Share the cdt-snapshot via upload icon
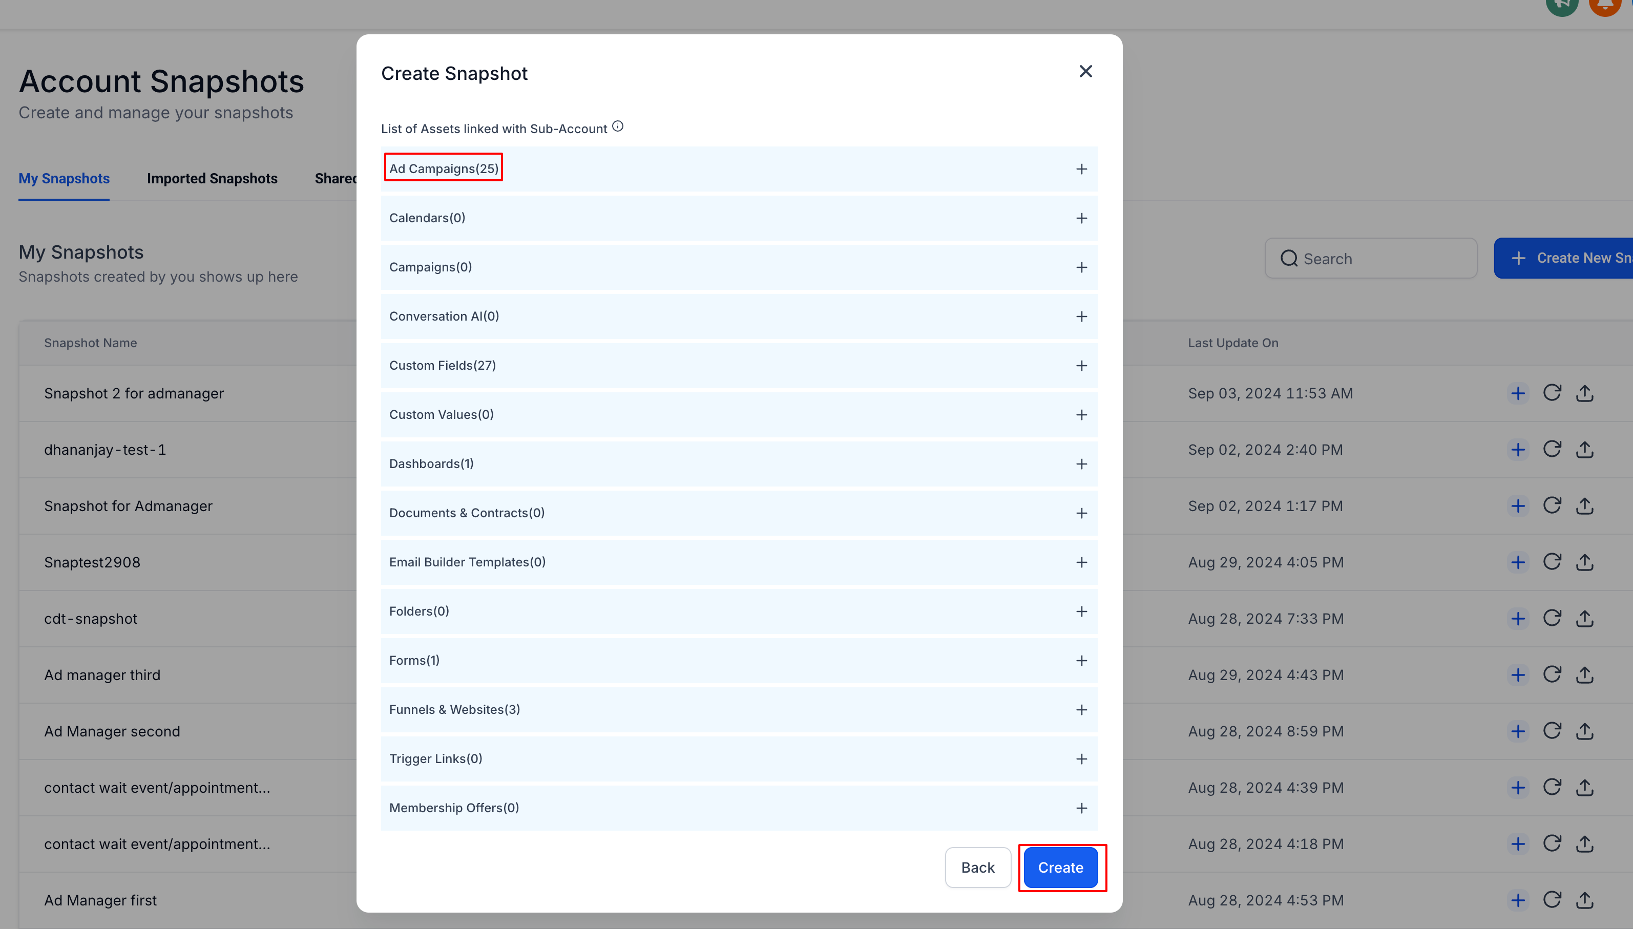Image resolution: width=1633 pixels, height=929 pixels. click(1584, 618)
